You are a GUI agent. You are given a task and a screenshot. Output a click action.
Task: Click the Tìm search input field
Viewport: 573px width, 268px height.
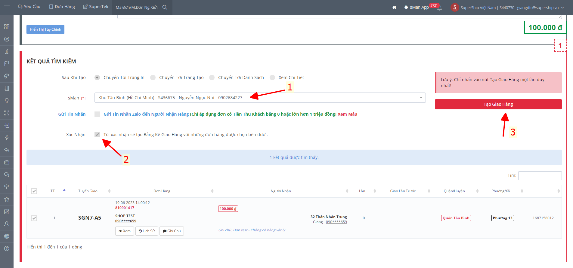tap(540, 176)
